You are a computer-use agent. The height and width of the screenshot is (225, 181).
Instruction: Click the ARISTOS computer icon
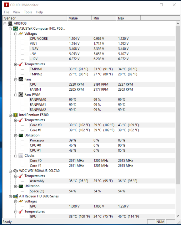pos(10,23)
